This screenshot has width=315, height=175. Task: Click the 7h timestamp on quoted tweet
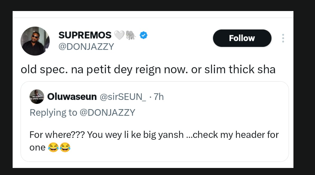(x=159, y=97)
